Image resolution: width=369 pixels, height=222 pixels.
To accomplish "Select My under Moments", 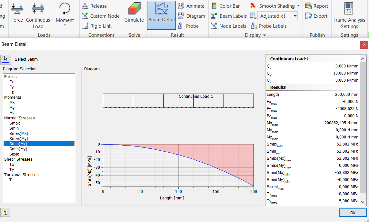I will [x=12, y=108].
